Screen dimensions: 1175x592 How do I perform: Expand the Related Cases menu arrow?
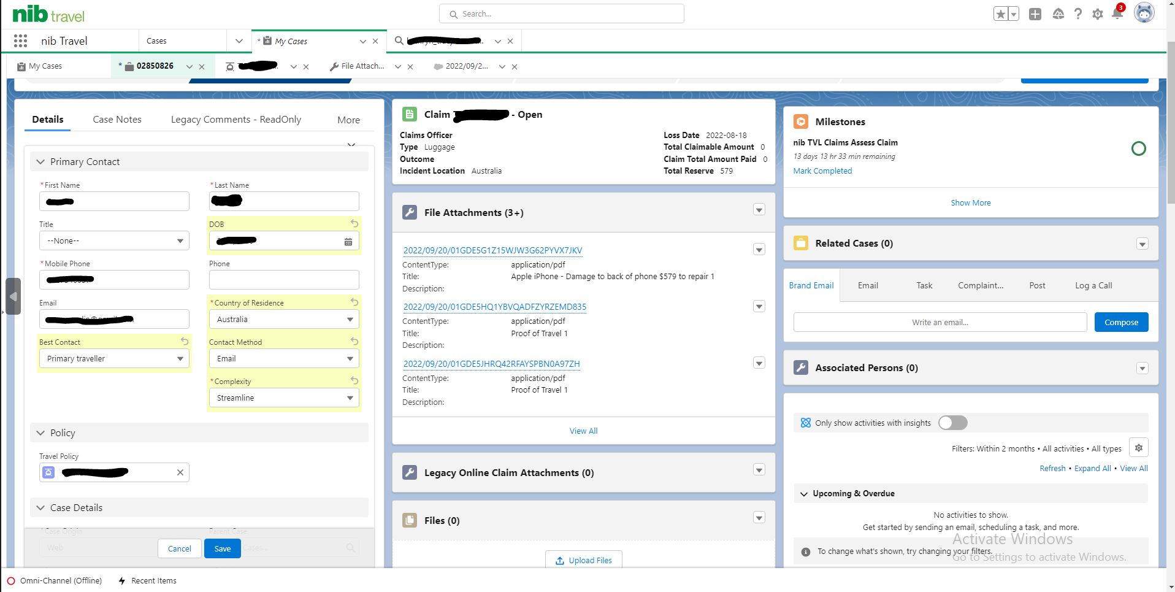tap(1142, 244)
